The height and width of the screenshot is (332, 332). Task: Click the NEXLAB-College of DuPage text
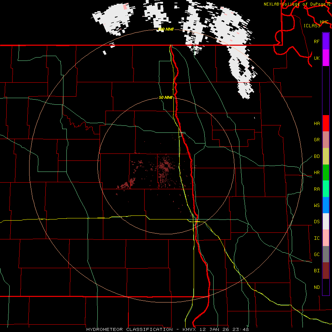click(294, 4)
